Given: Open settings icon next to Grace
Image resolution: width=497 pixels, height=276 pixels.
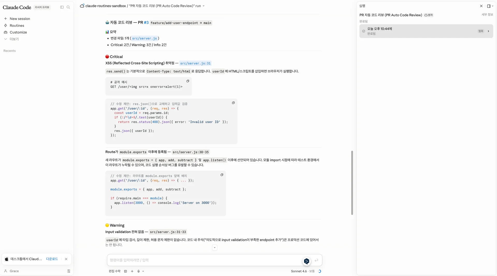Looking at the screenshot, I should (69, 271).
